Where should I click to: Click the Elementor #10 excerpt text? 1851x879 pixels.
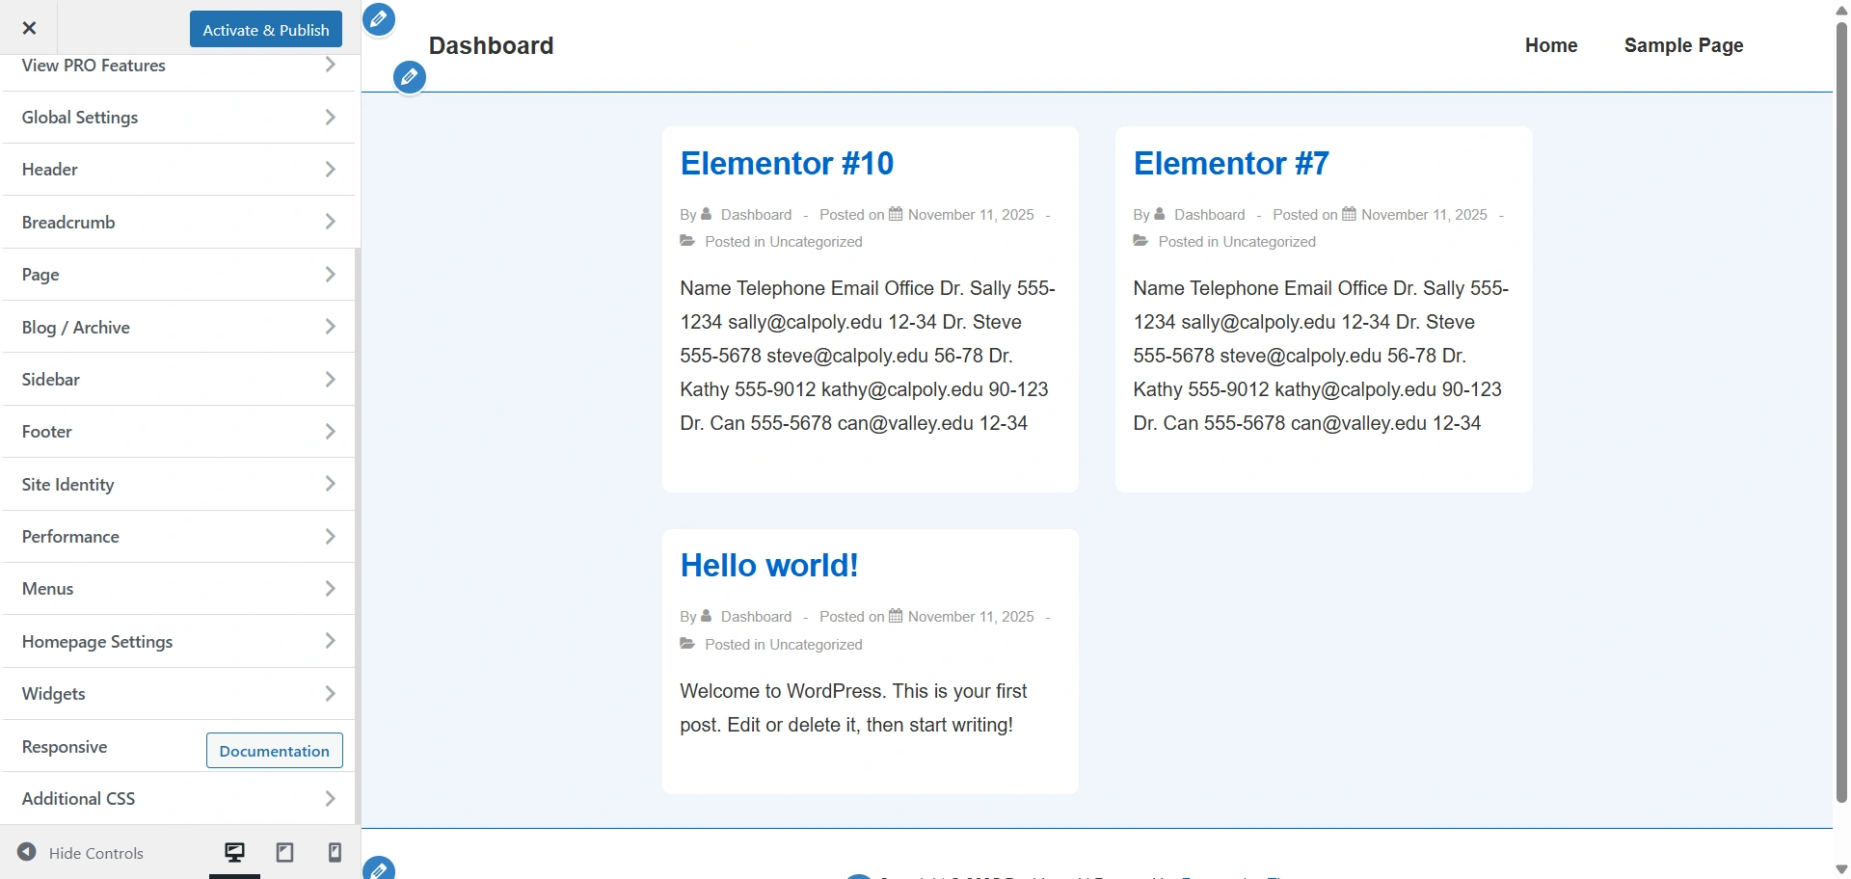pos(868,356)
